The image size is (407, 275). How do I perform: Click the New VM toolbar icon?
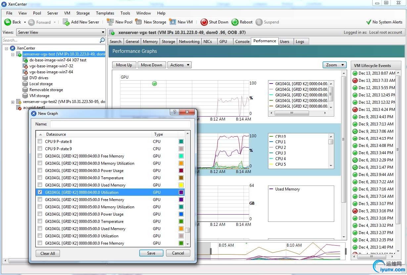172,22
